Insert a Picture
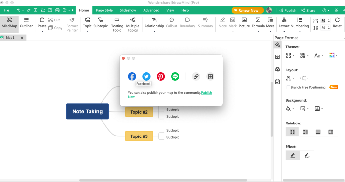This screenshot has height=182, width=345. [x=244, y=23]
